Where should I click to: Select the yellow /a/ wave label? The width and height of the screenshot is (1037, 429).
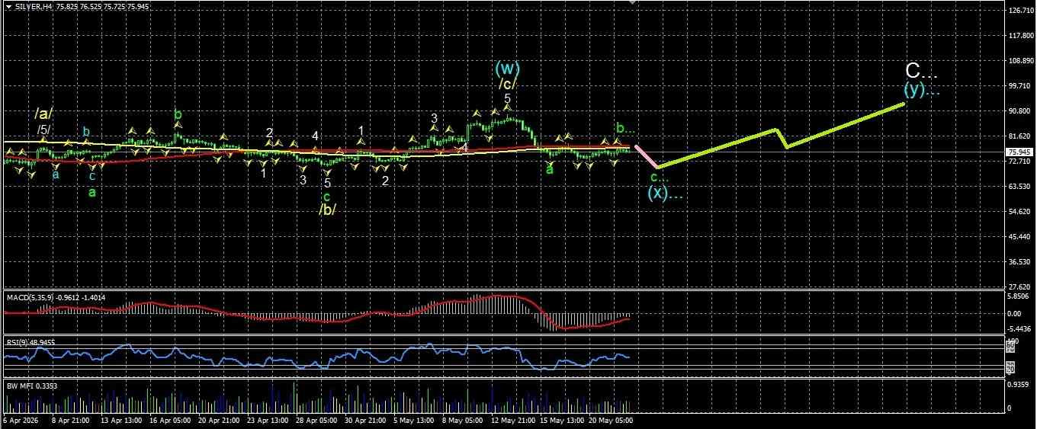click(43, 114)
